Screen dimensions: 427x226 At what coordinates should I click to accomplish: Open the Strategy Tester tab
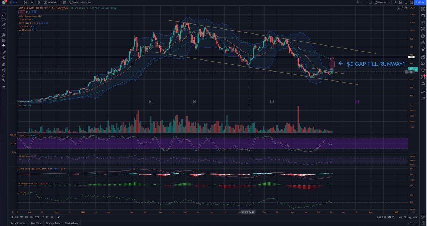[x=53, y=223]
